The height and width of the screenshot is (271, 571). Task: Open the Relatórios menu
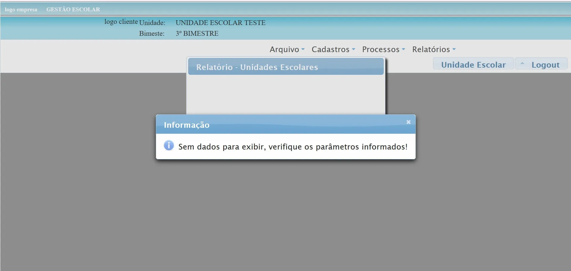[x=434, y=49]
